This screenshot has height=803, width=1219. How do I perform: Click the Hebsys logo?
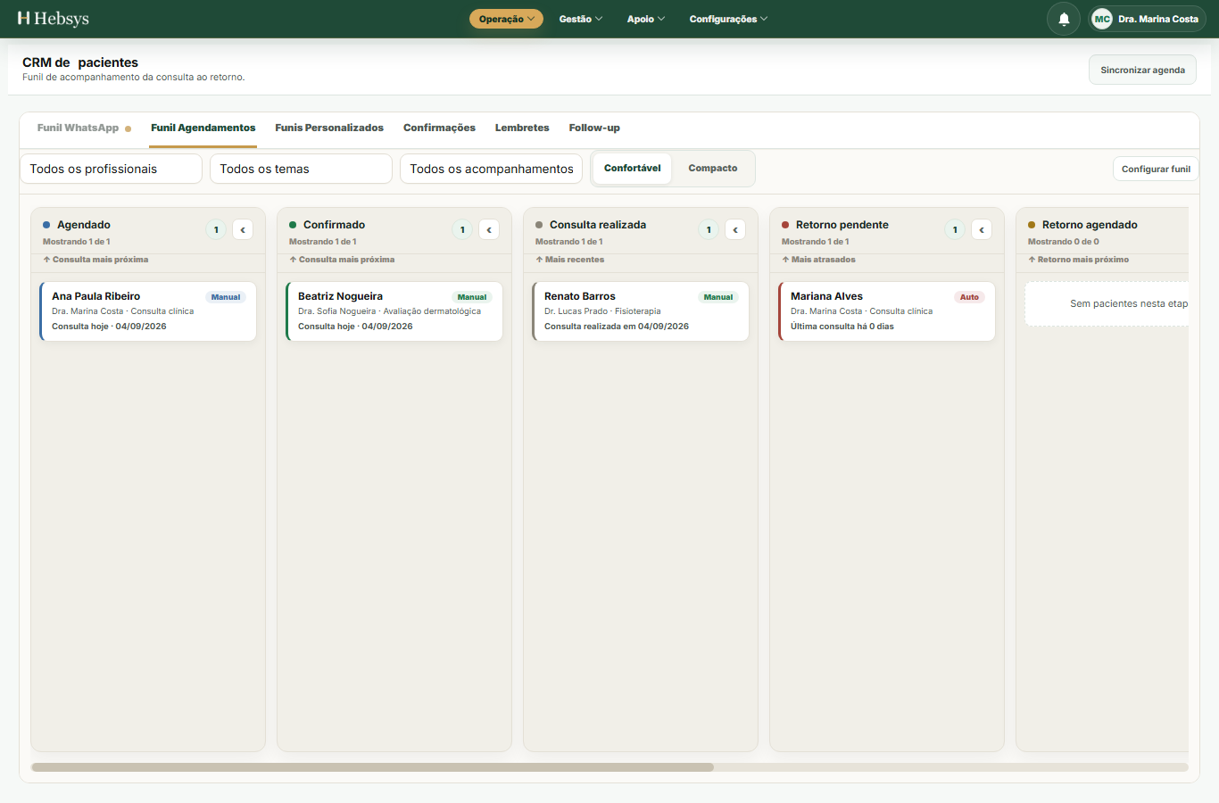[x=54, y=19]
